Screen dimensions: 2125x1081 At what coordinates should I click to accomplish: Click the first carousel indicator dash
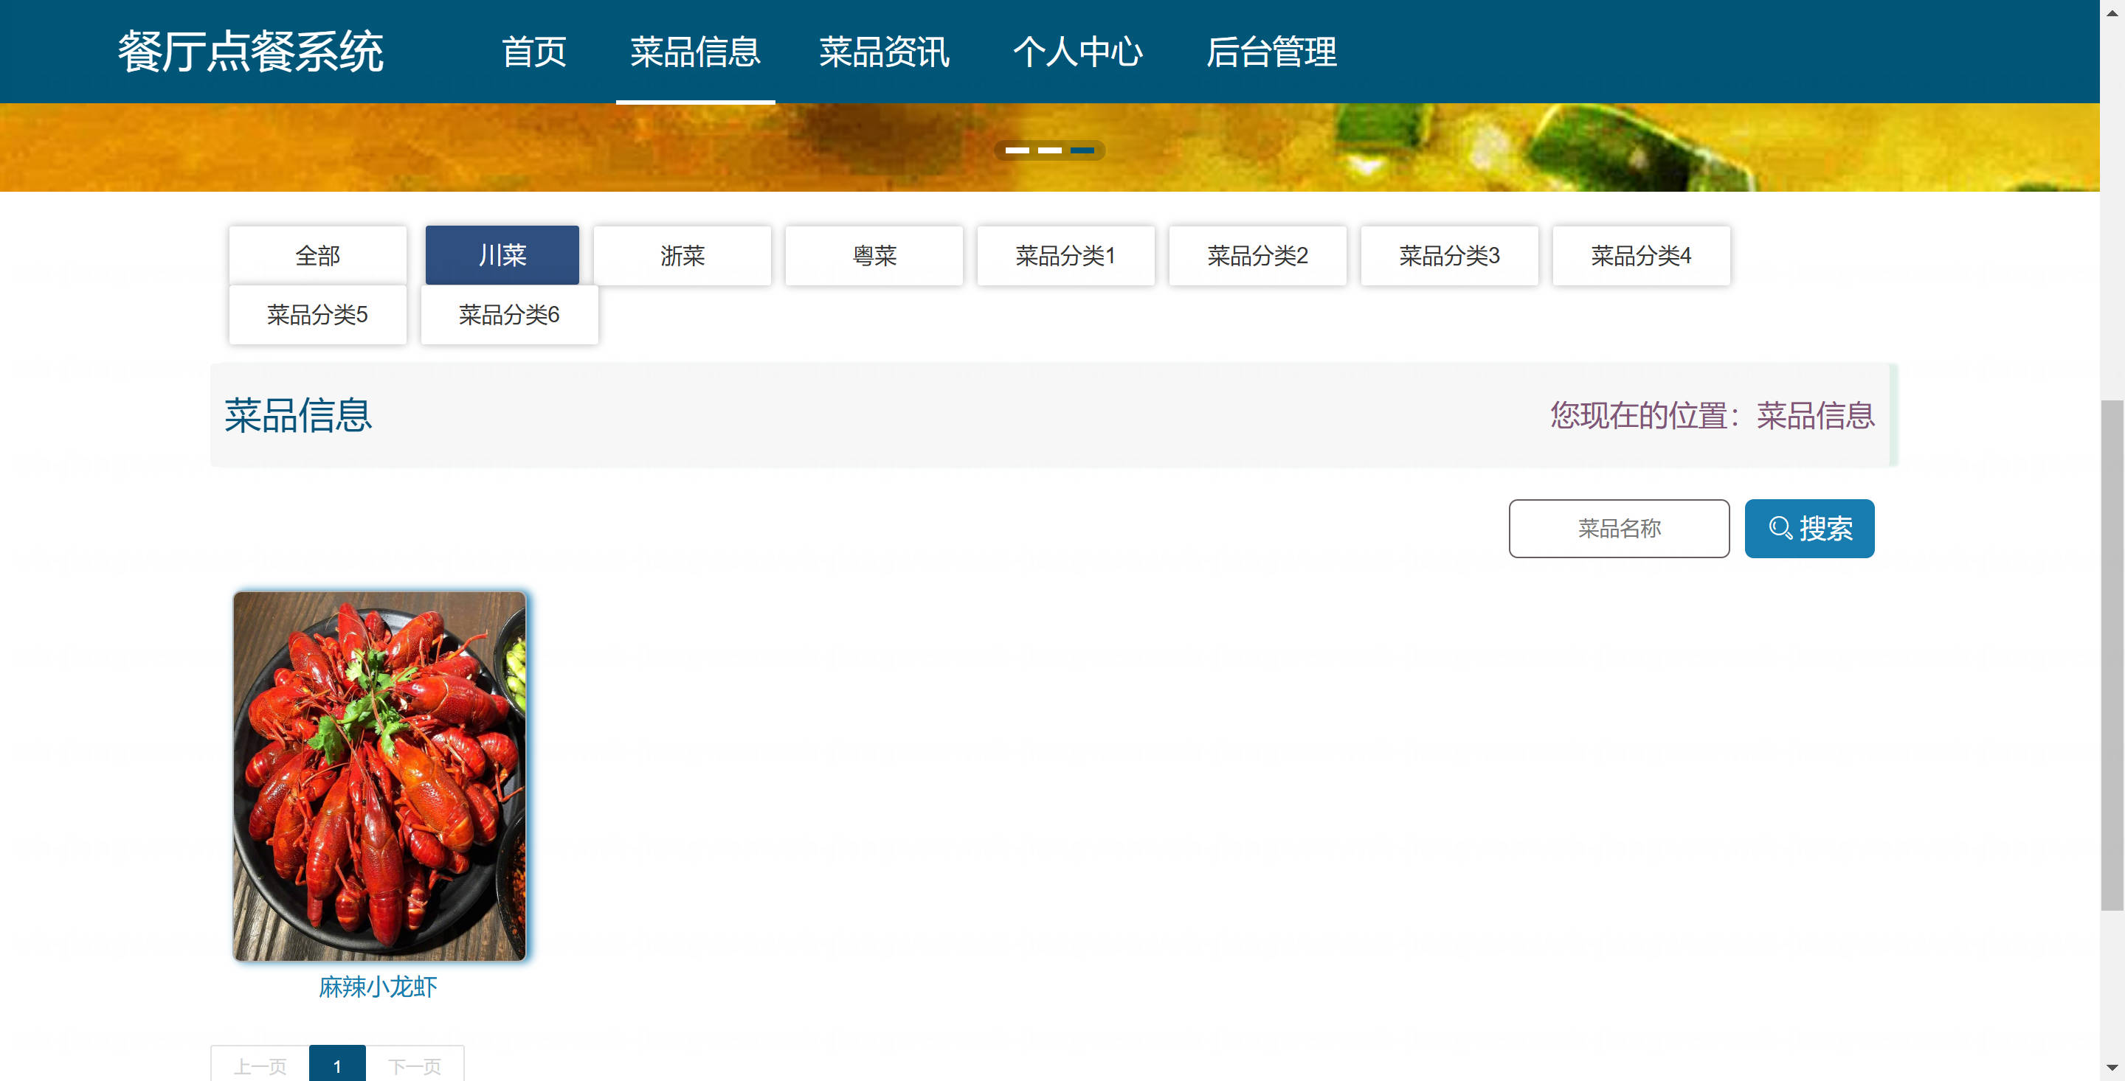point(1017,150)
